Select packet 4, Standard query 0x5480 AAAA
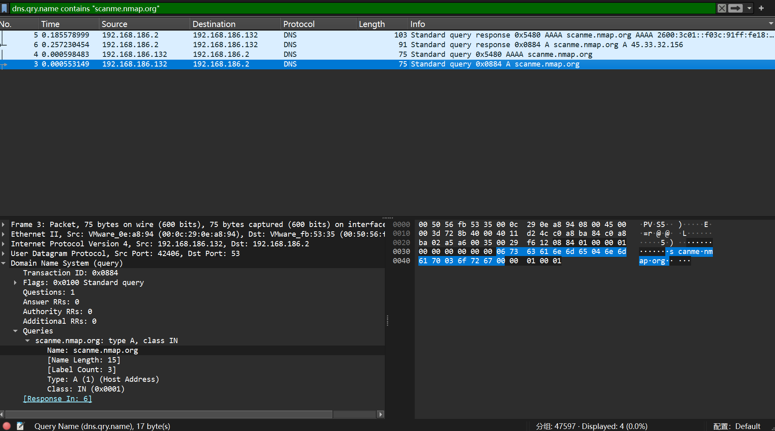 387,54
